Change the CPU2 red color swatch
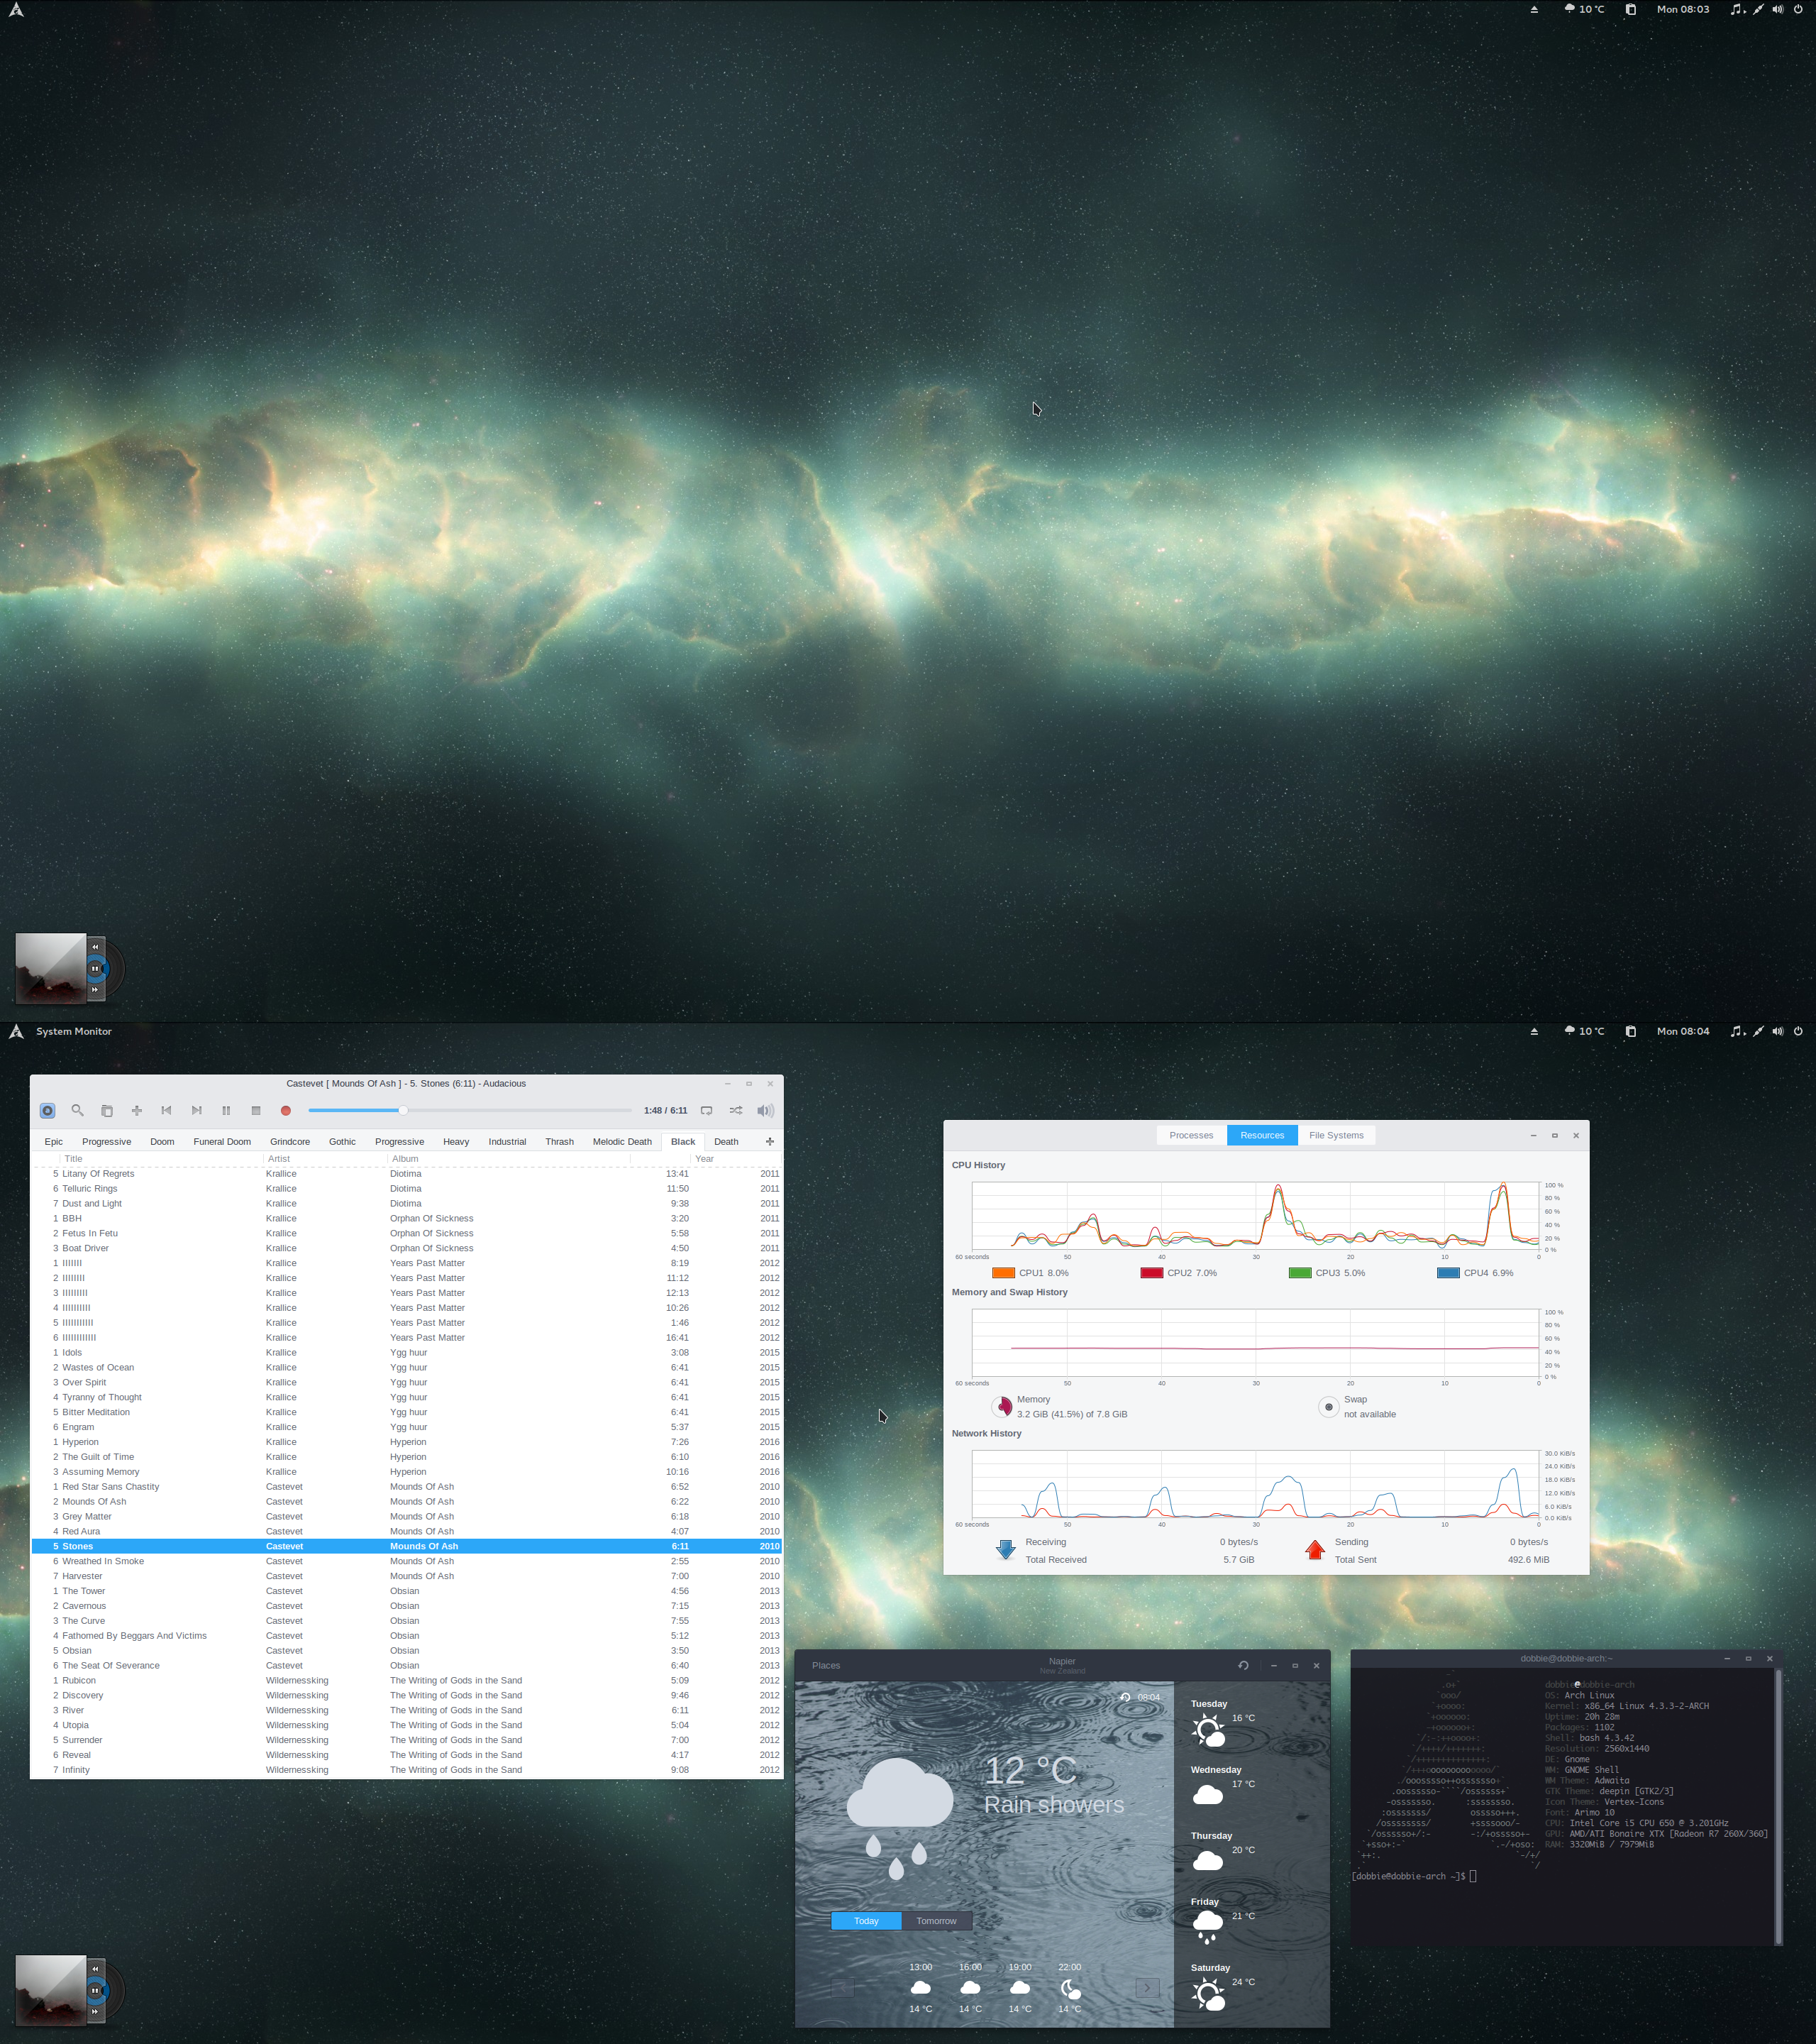 click(1151, 1273)
